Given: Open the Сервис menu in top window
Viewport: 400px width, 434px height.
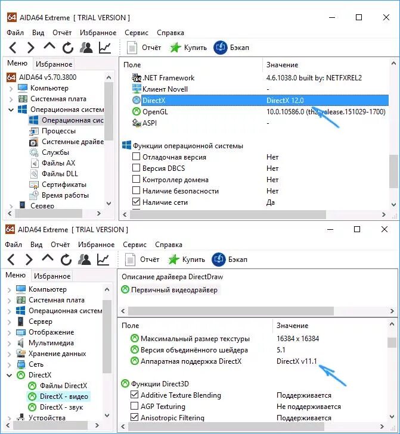Looking at the screenshot, I should coord(137,33).
